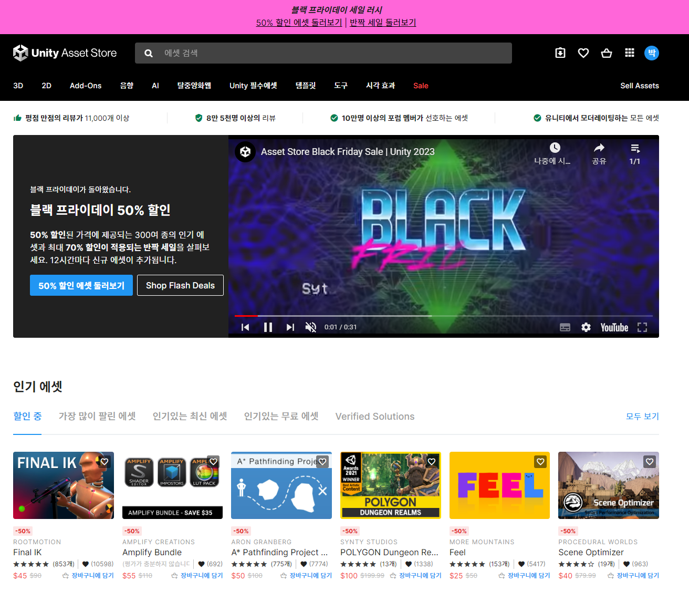The image size is (689, 592).
Task: Add Amplify Bundle to wishlist
Action: 213,462
